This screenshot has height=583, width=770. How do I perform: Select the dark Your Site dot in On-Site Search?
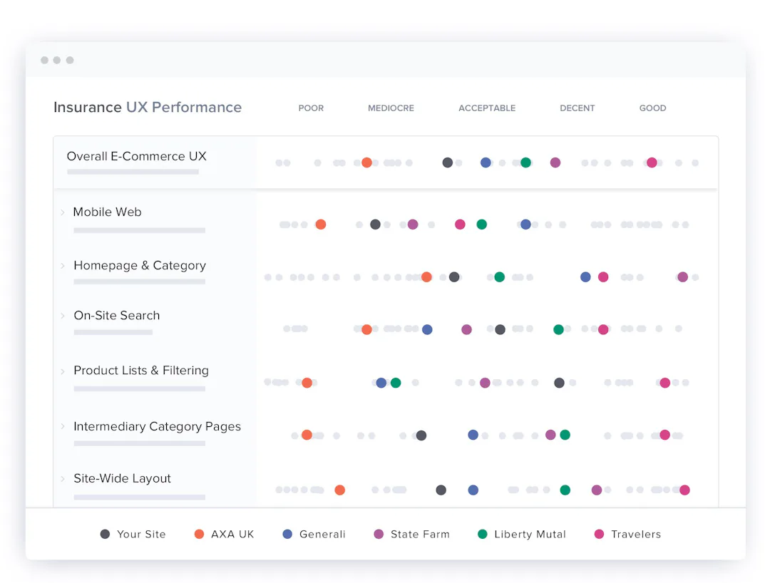coord(499,329)
